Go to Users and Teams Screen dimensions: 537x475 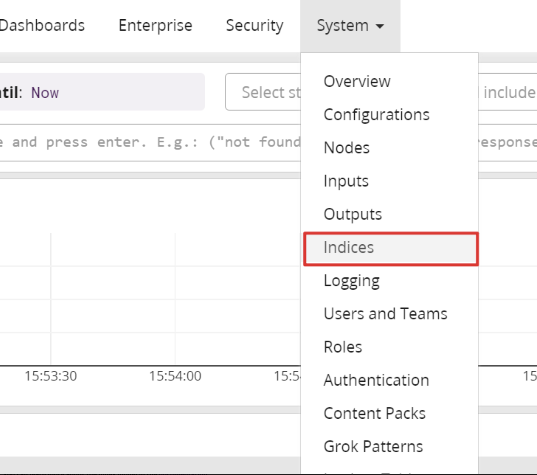coord(385,313)
